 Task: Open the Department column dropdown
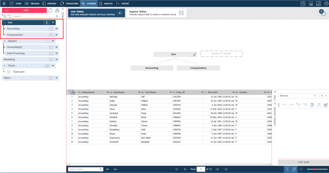pos(108,92)
